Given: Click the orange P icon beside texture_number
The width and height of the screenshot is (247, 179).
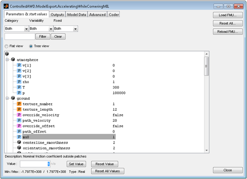Looking at the screenshot, I should click(x=19, y=104).
